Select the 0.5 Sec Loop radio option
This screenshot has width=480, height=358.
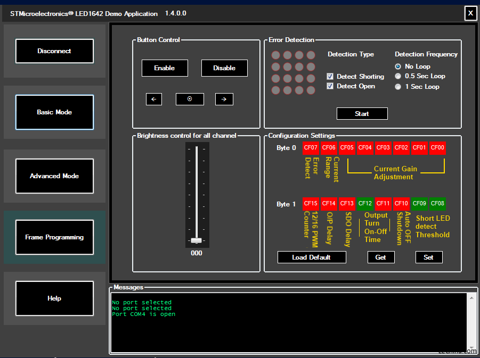[x=398, y=76]
